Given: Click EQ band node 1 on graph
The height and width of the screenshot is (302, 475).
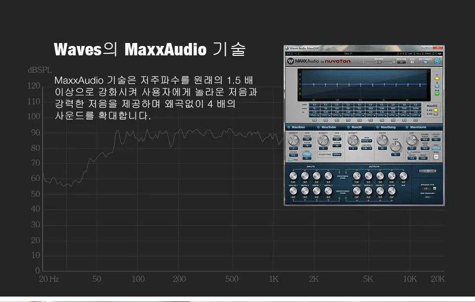Looking at the screenshot, I should (x=314, y=84).
